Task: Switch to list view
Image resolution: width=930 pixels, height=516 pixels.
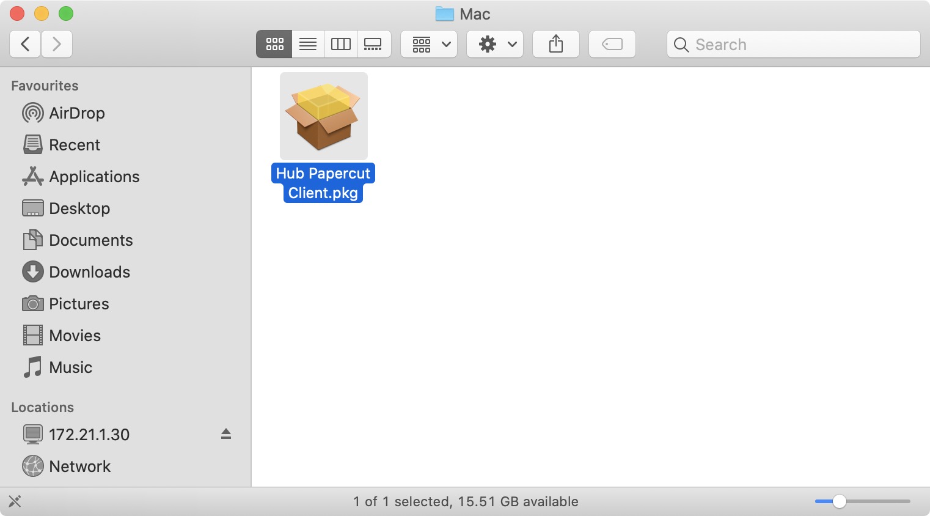Action: pyautogui.click(x=308, y=44)
